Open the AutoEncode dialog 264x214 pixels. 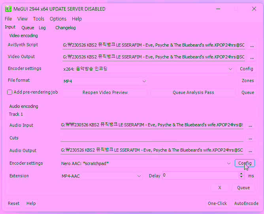coord(246,204)
